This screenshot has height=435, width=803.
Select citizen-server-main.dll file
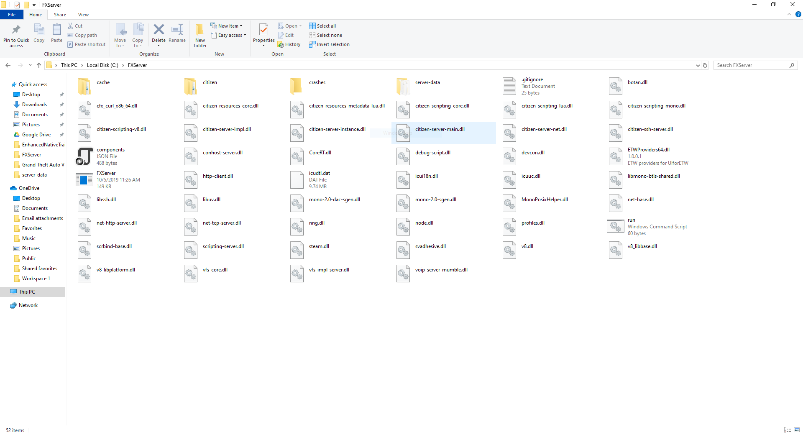pos(444,133)
